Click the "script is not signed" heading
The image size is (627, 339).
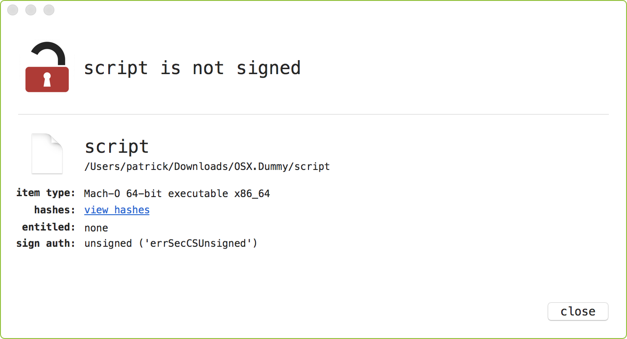pyautogui.click(x=192, y=68)
